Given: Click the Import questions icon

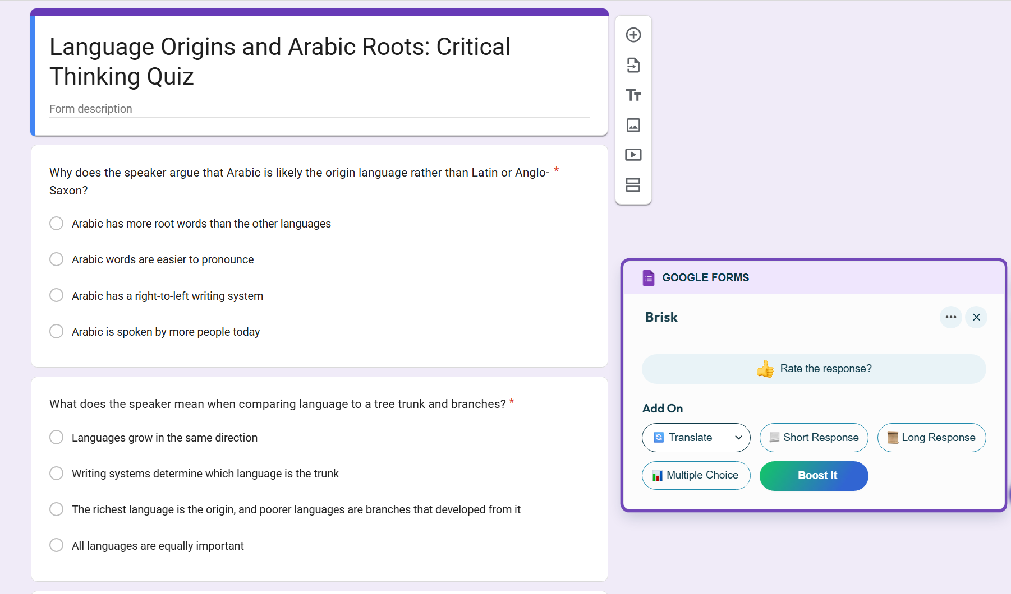Looking at the screenshot, I should point(633,65).
